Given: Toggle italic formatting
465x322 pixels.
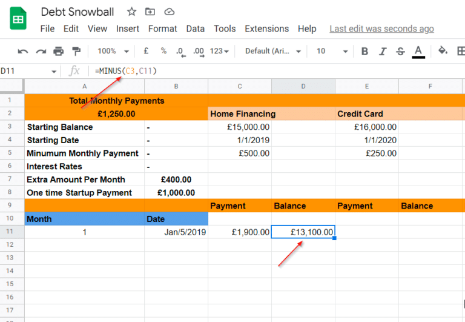Looking at the screenshot, I should (383, 52).
